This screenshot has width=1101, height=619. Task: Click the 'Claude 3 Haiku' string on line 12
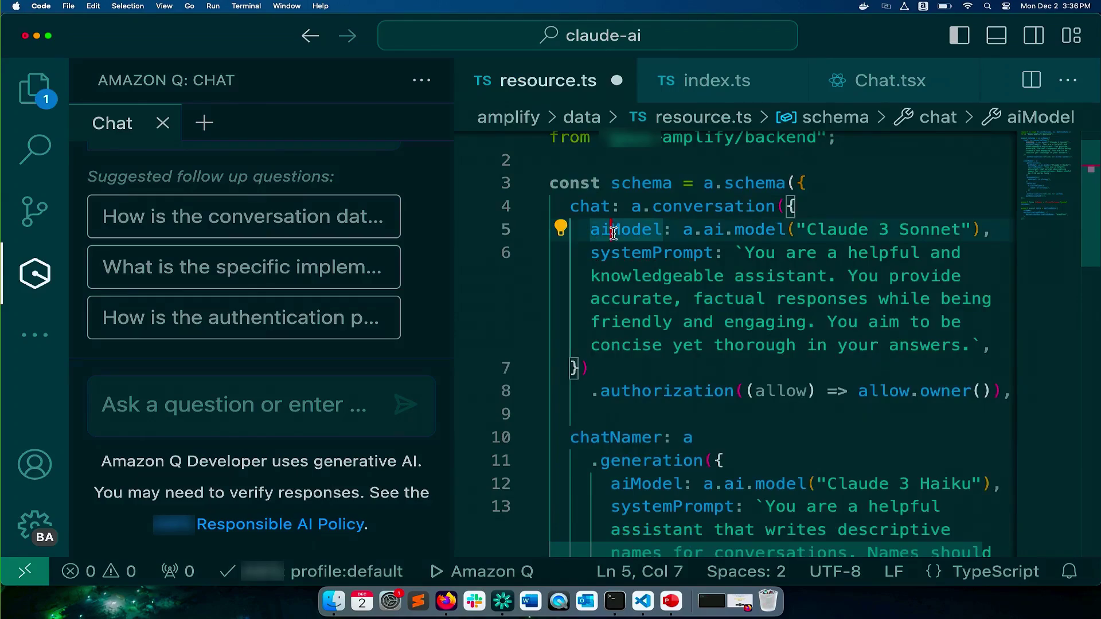[899, 484]
